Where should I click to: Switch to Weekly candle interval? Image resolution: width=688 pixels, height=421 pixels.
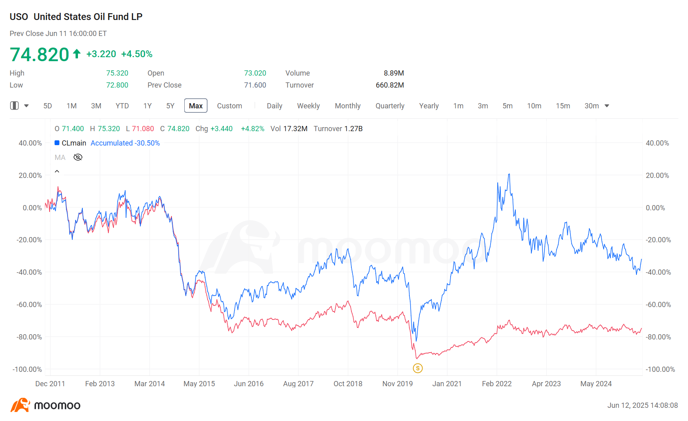tap(308, 106)
